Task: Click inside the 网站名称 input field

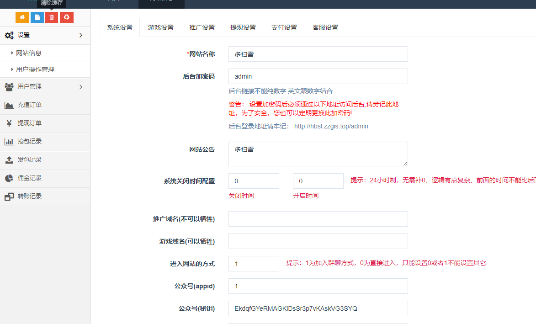Action: [x=317, y=53]
